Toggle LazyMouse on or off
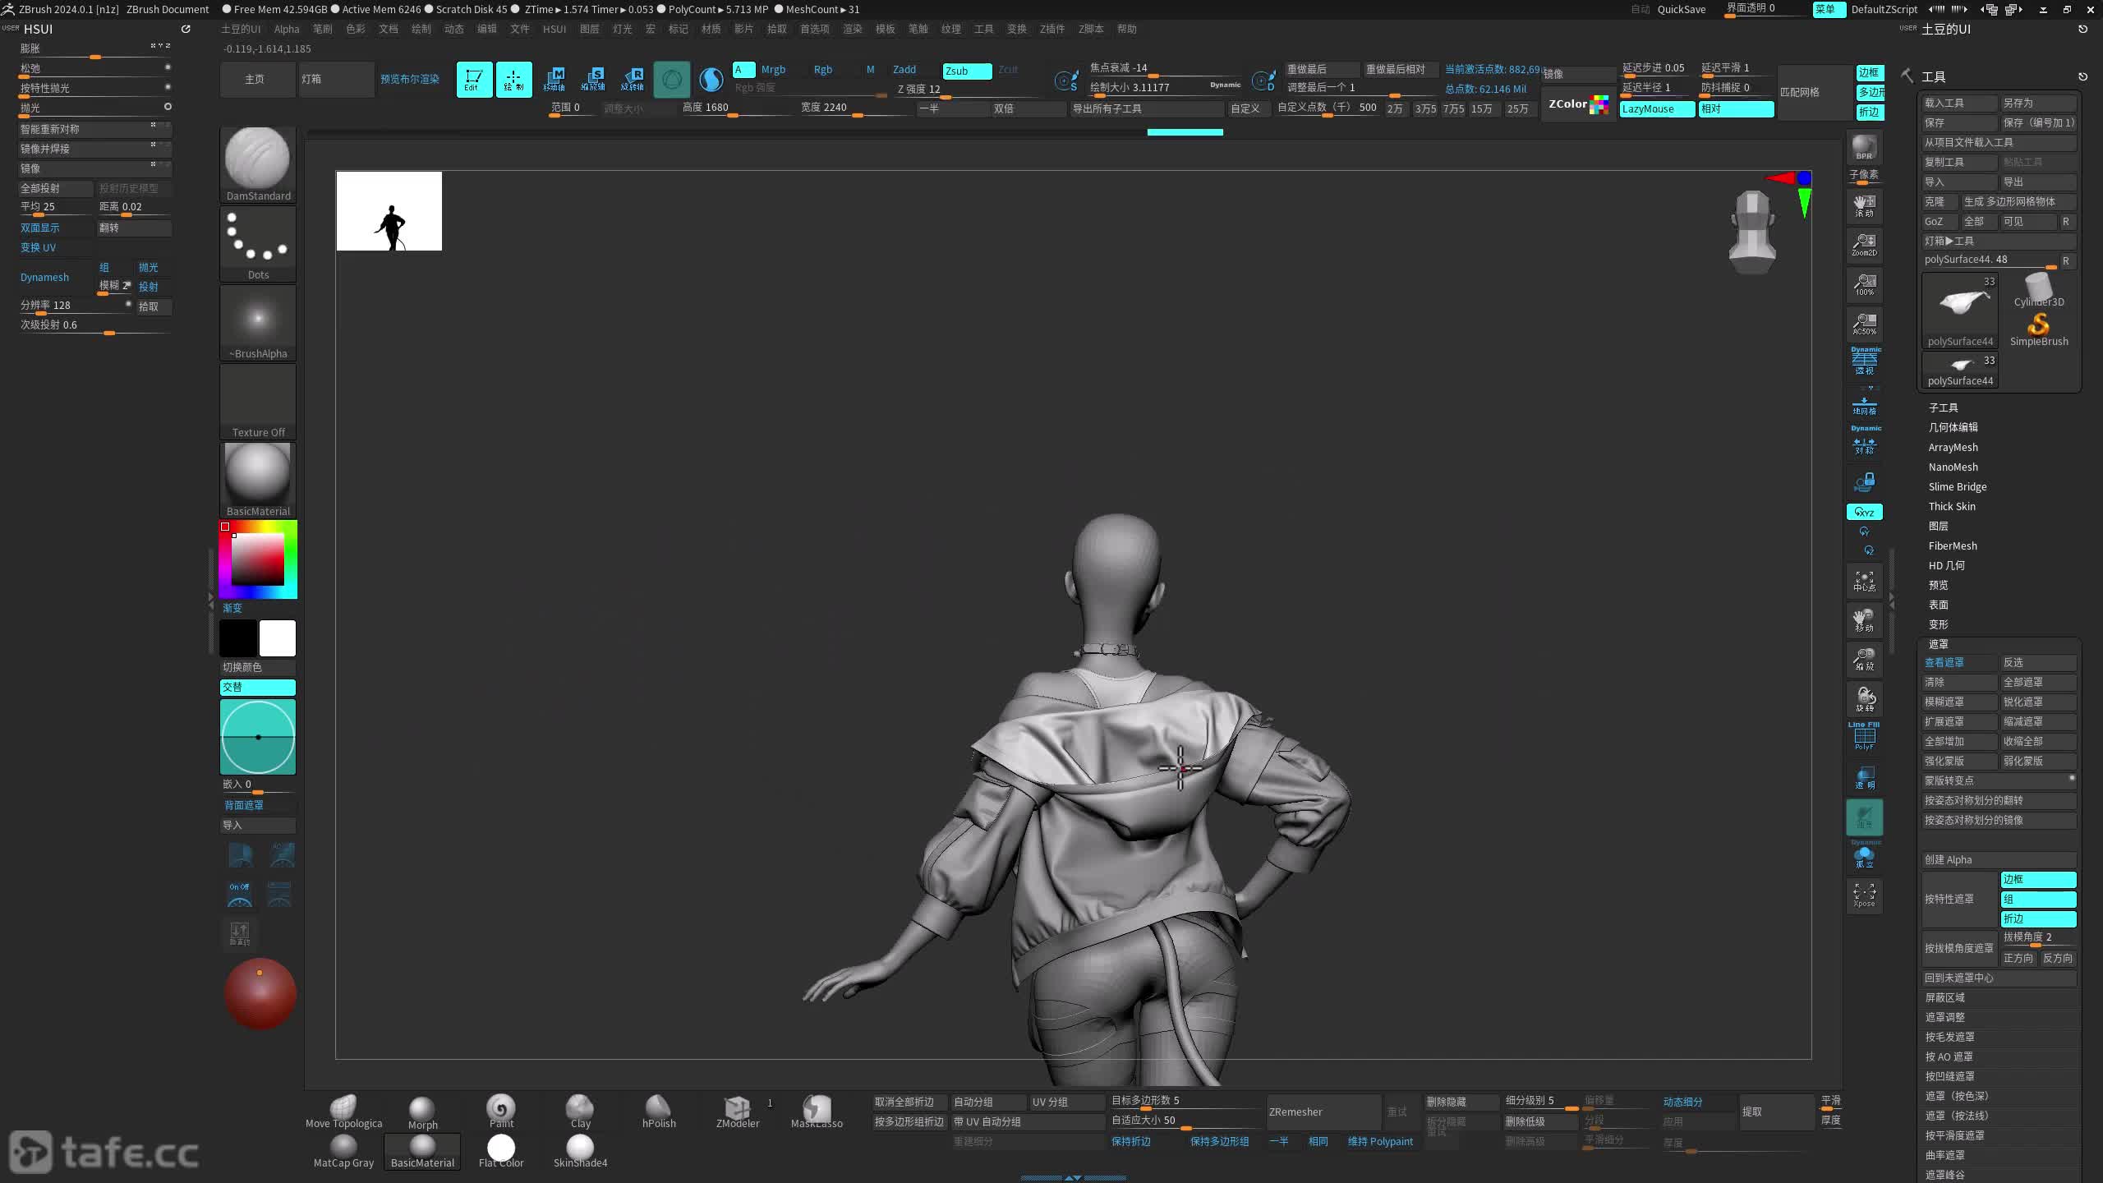Viewport: 2103px width, 1183px height. tap(1657, 108)
